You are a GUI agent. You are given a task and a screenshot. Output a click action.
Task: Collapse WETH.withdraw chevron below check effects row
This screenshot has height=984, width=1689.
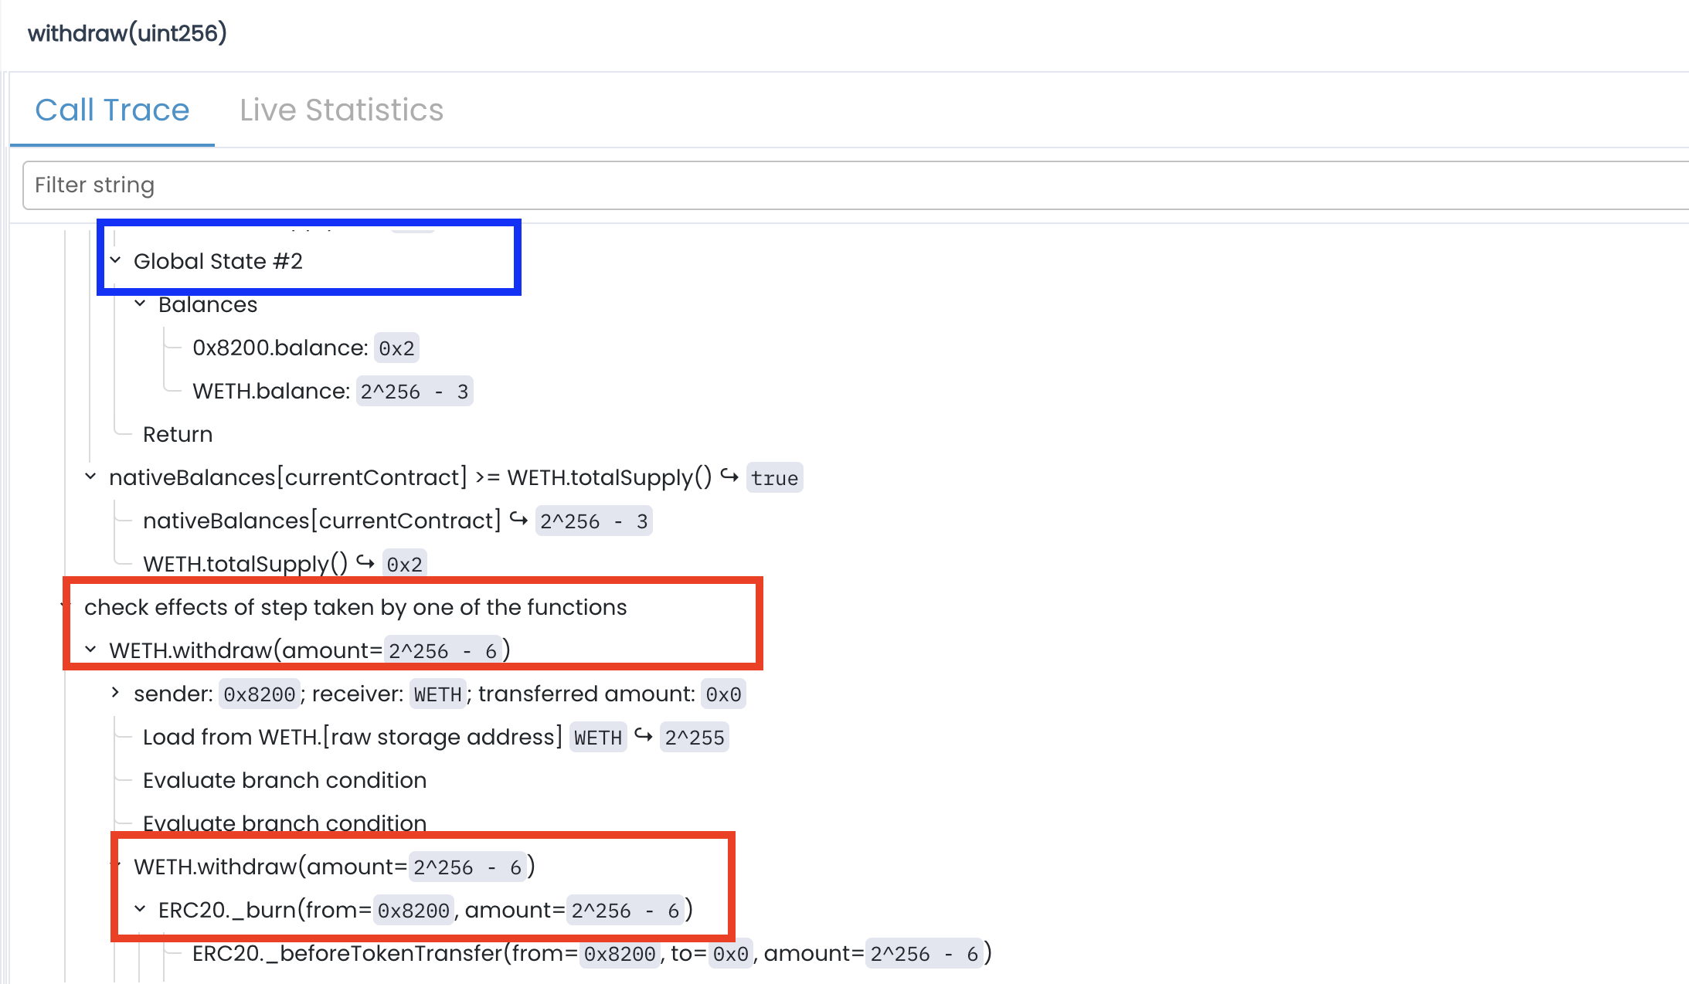90,650
